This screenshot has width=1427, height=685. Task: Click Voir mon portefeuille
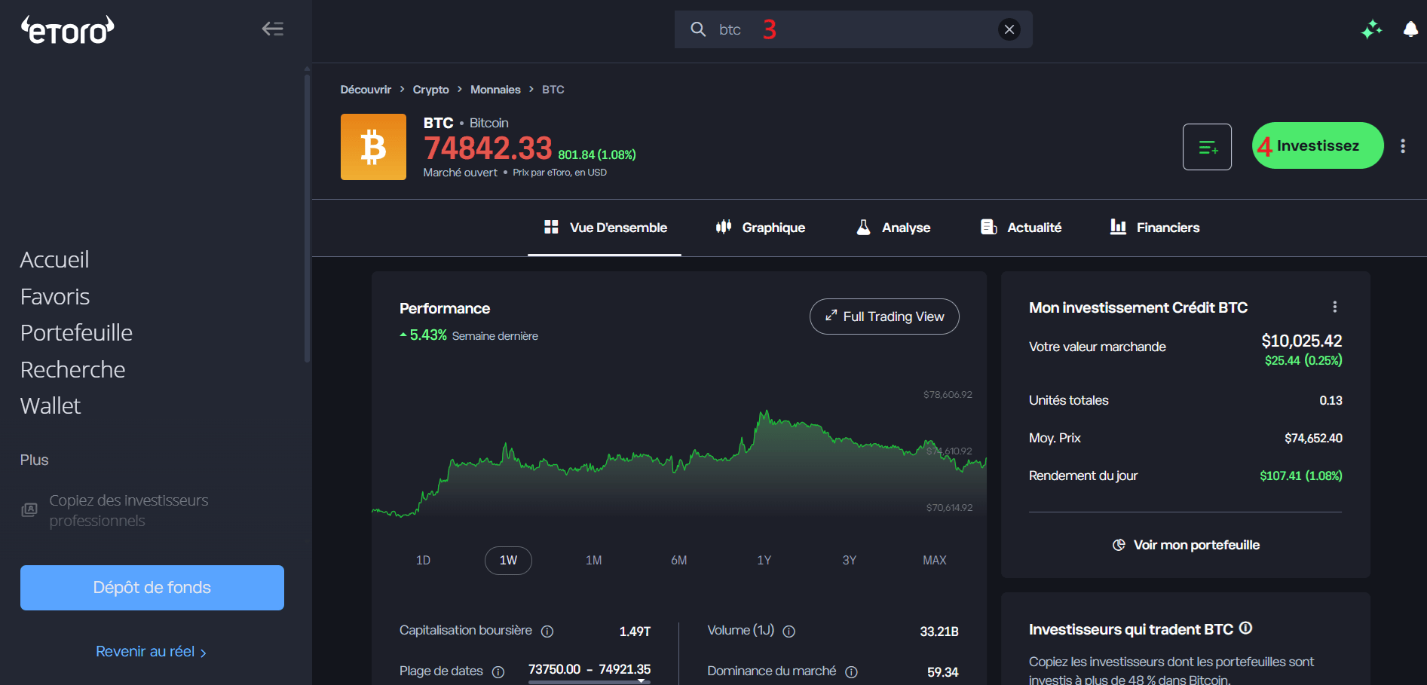tap(1186, 545)
